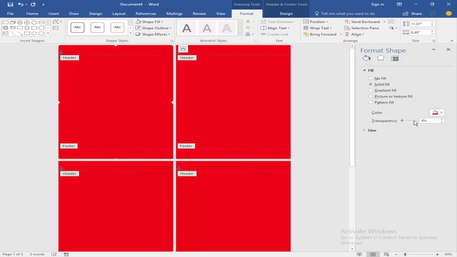The image size is (457, 257).
Task: Open the Shape Styles dialog launcher
Action: pos(172,41)
